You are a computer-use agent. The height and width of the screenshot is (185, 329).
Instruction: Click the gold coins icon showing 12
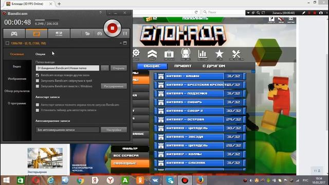149,19
